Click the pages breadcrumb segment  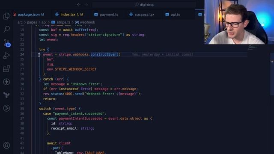[x=32, y=22]
